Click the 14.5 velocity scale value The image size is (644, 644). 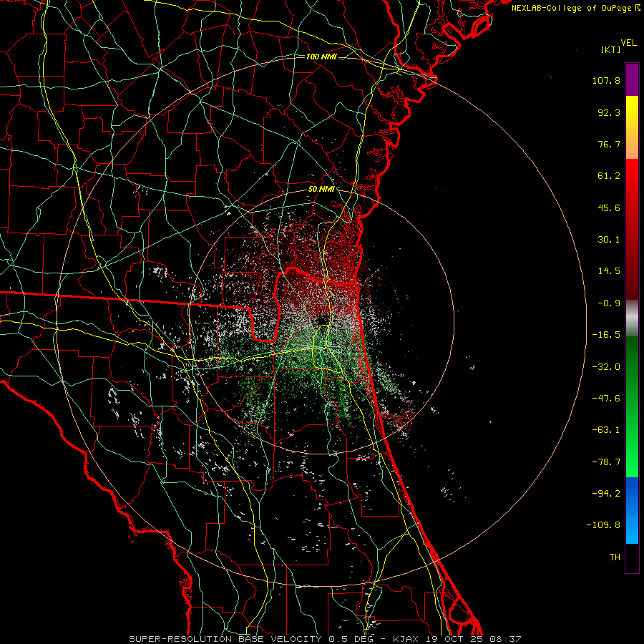(x=609, y=271)
